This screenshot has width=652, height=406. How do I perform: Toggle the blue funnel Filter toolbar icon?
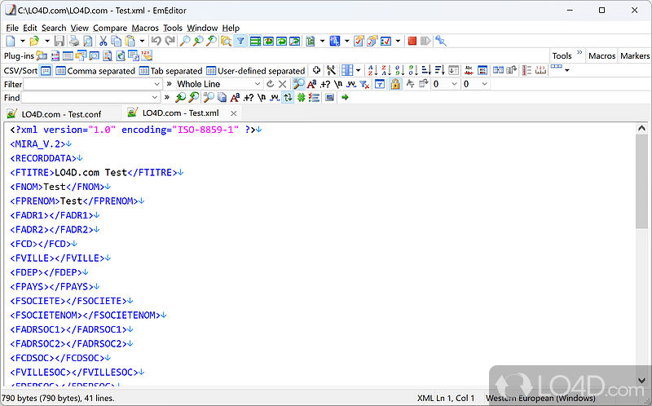(x=240, y=41)
